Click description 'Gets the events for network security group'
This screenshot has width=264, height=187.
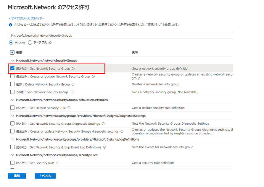[x=162, y=147]
